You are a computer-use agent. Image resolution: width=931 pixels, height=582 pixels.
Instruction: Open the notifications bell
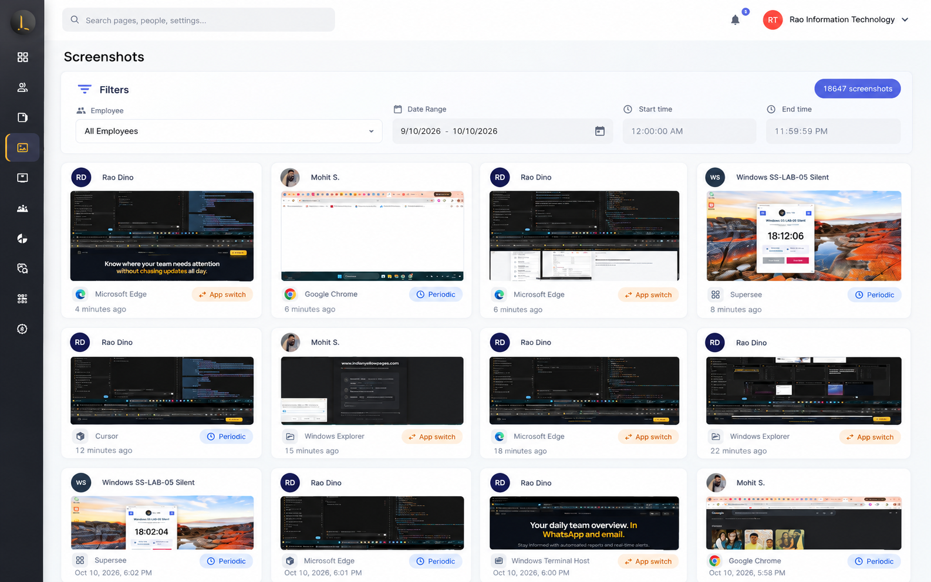(735, 20)
